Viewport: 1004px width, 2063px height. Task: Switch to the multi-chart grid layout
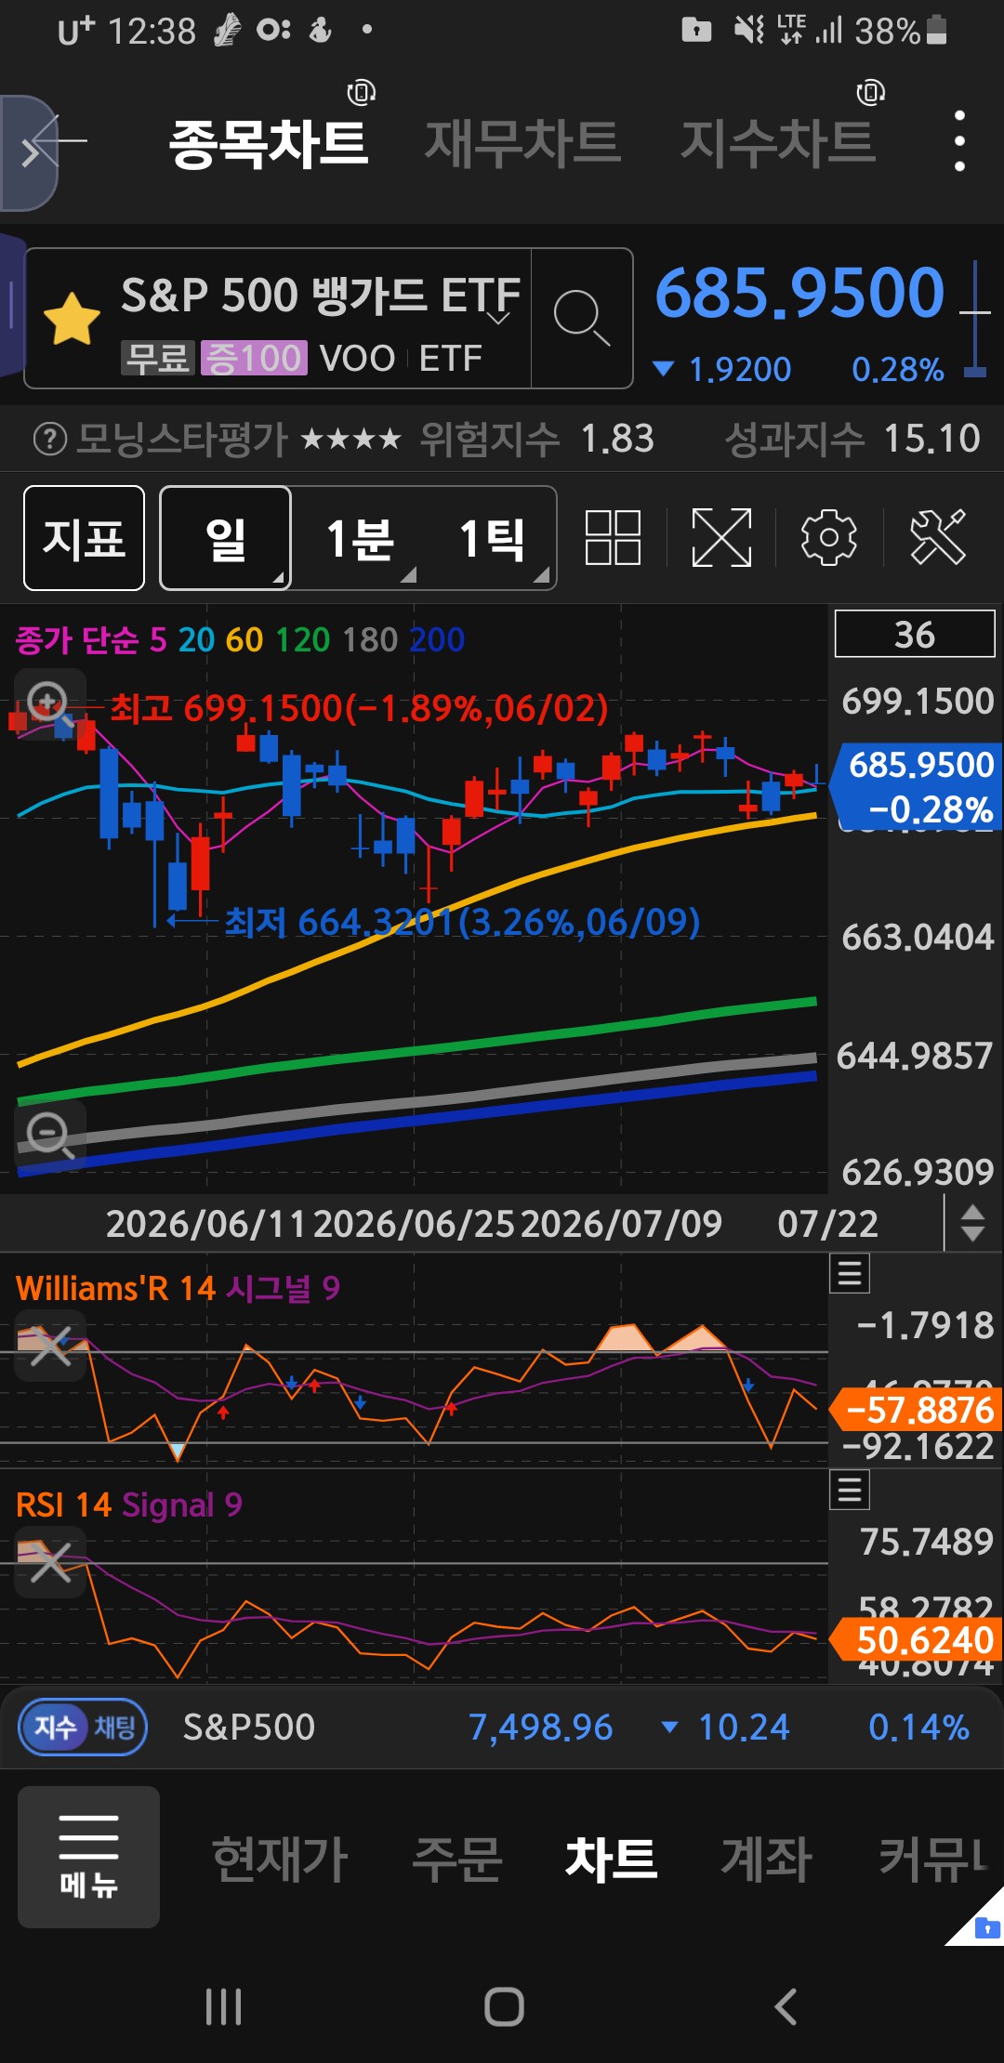tap(613, 537)
